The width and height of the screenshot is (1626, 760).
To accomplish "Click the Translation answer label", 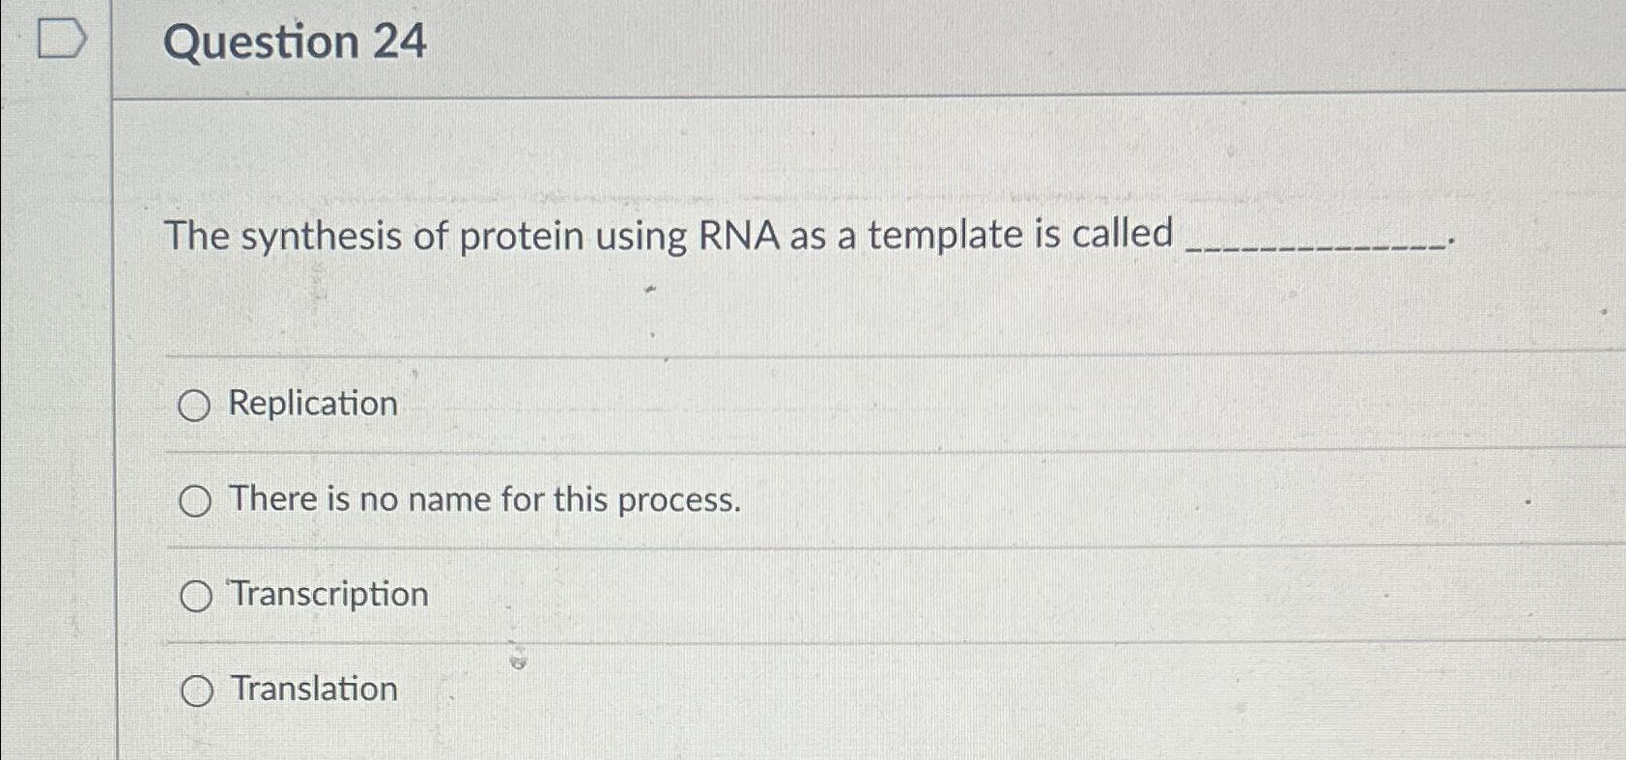I will [x=311, y=690].
